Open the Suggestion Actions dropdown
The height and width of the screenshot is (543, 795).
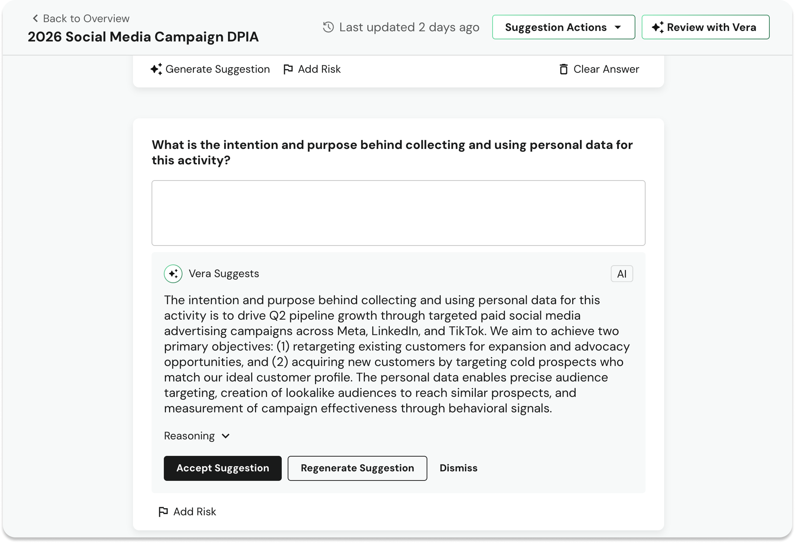point(563,27)
